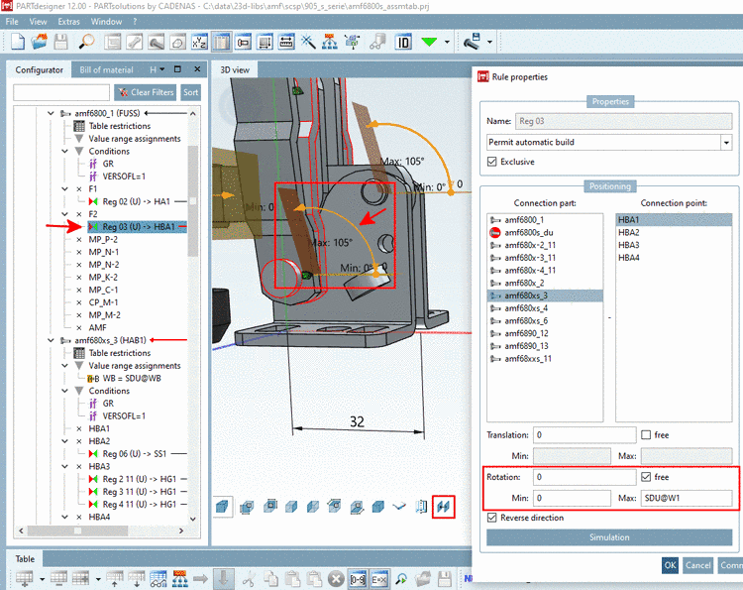Click the Simulation button

pyautogui.click(x=608, y=537)
